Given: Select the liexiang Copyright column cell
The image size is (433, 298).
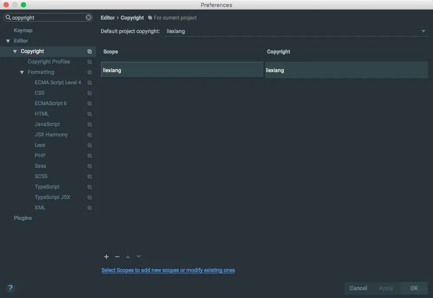Looking at the screenshot, I should click(346, 70).
